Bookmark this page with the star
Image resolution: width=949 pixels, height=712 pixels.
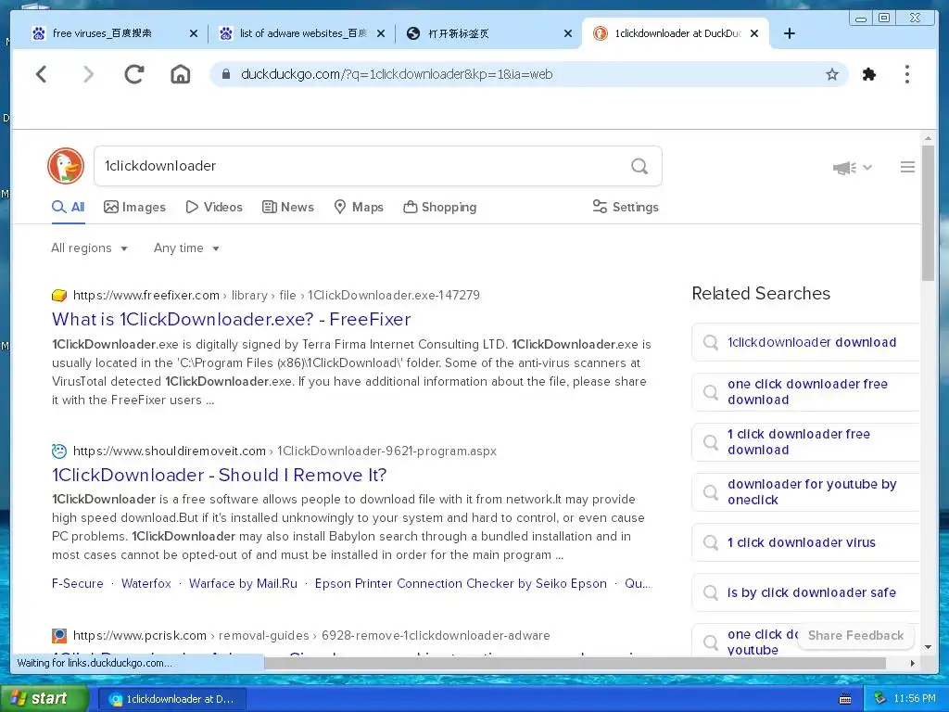click(832, 74)
